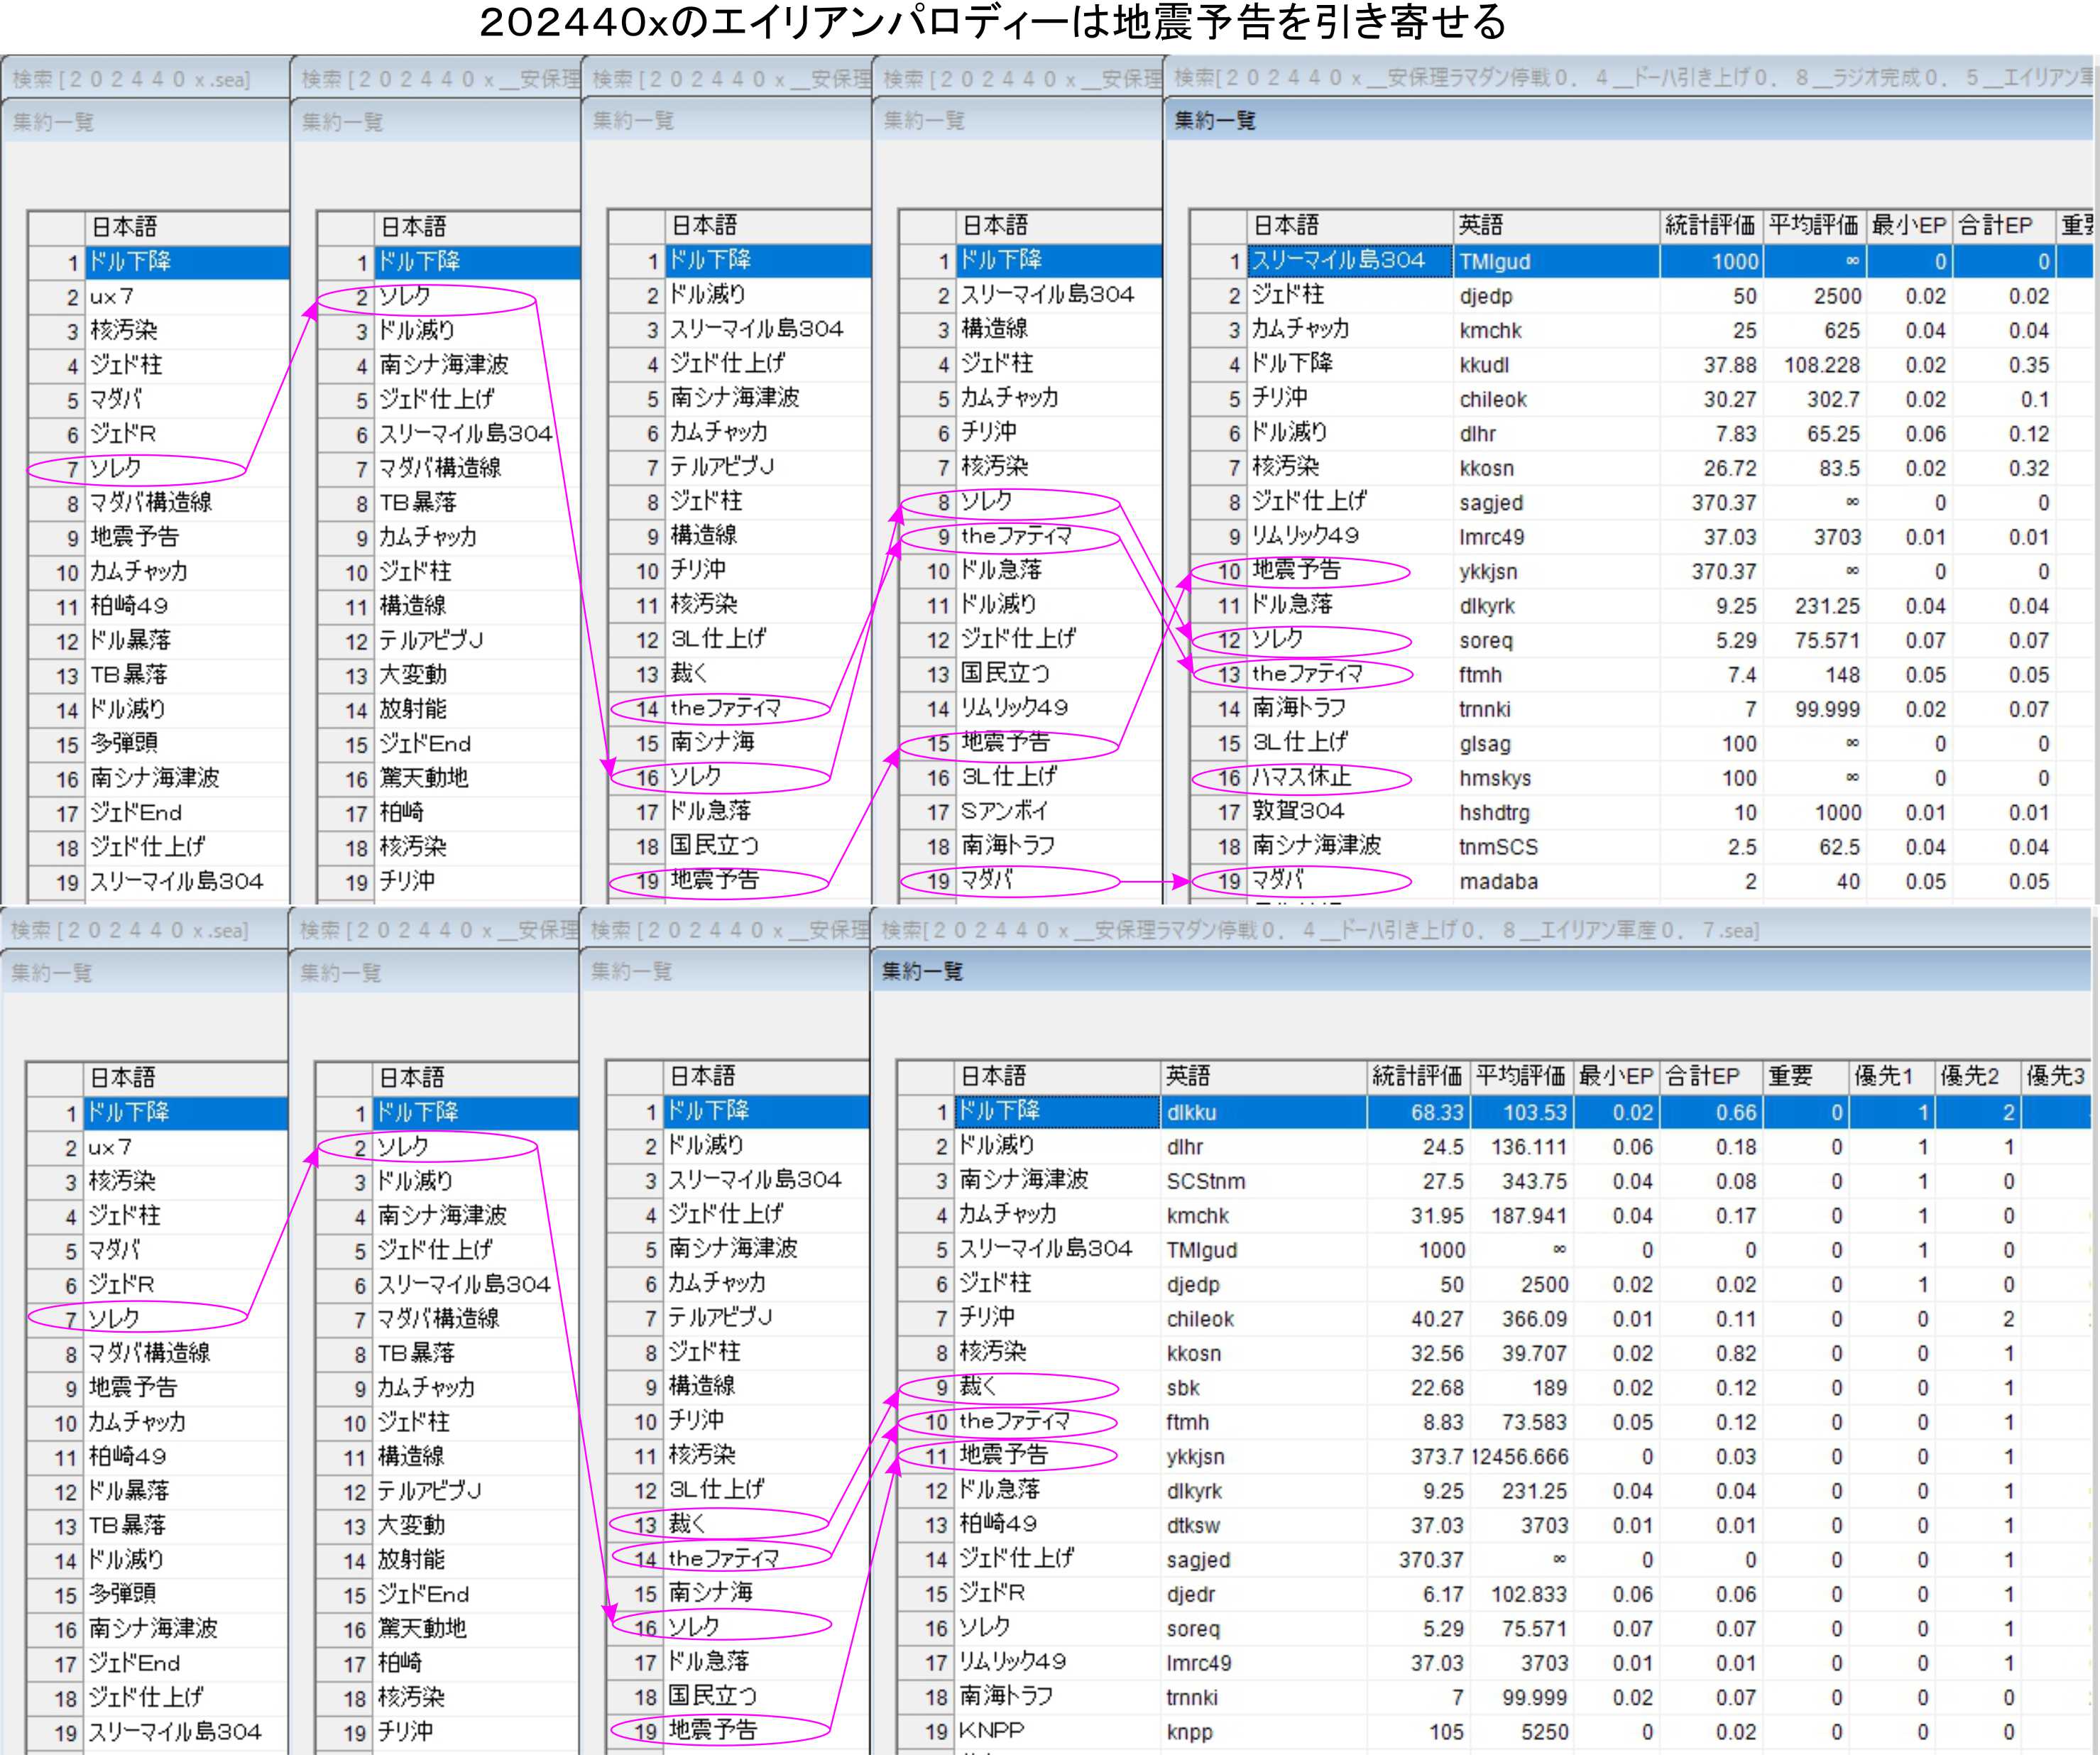
Task: Click the 優先3 column header
Action: point(2056,1076)
